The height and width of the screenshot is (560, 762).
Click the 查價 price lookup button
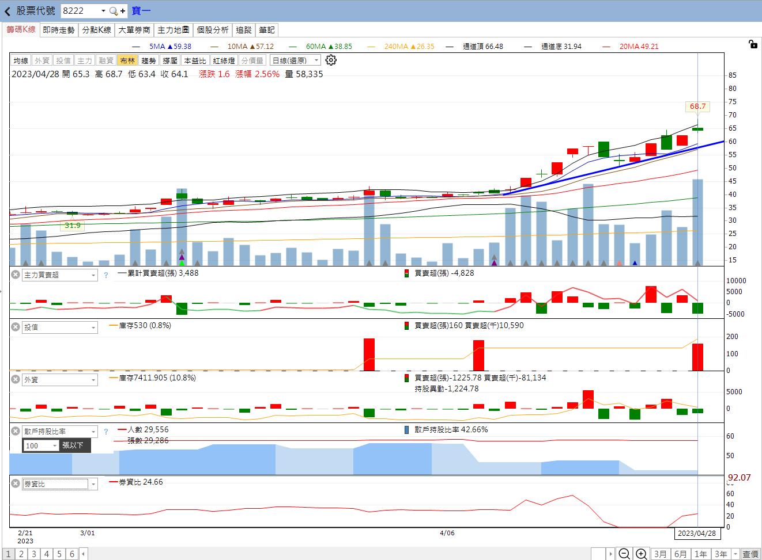coord(750,554)
